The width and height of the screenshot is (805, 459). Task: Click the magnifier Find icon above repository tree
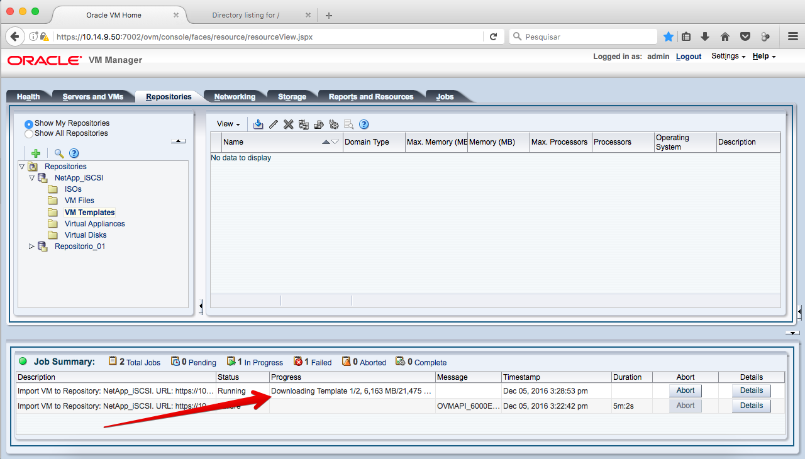(59, 153)
